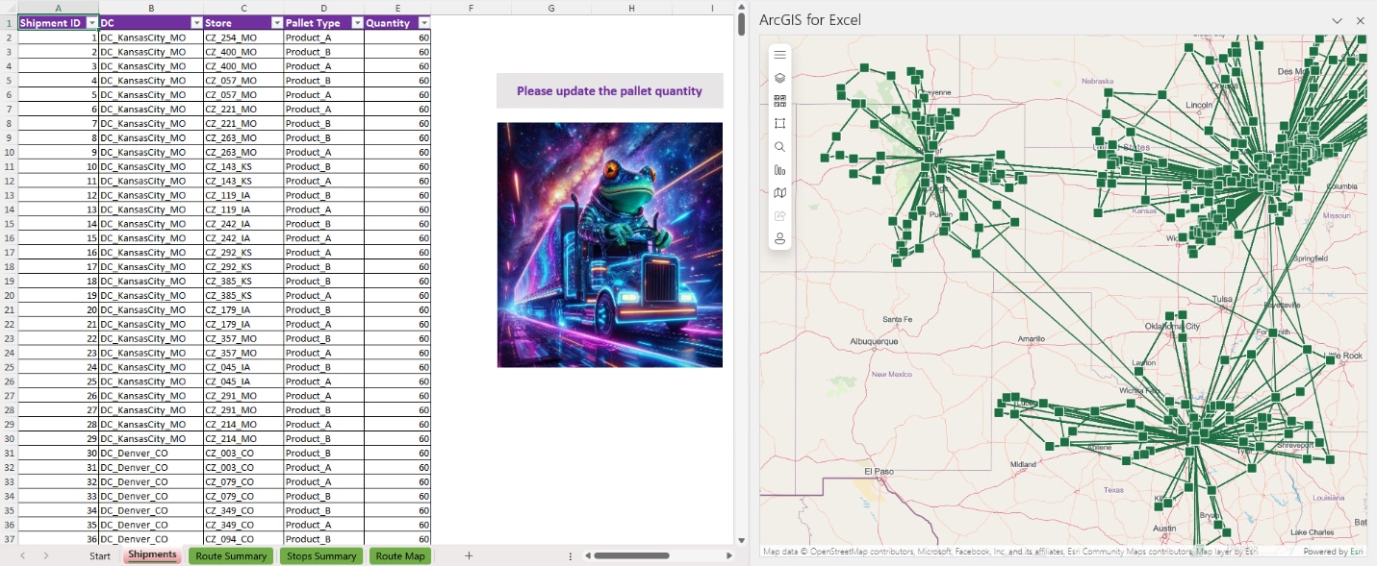The image size is (1377, 566).
Task: Close the ArcGIS for Excel pane
Action: click(x=1361, y=20)
